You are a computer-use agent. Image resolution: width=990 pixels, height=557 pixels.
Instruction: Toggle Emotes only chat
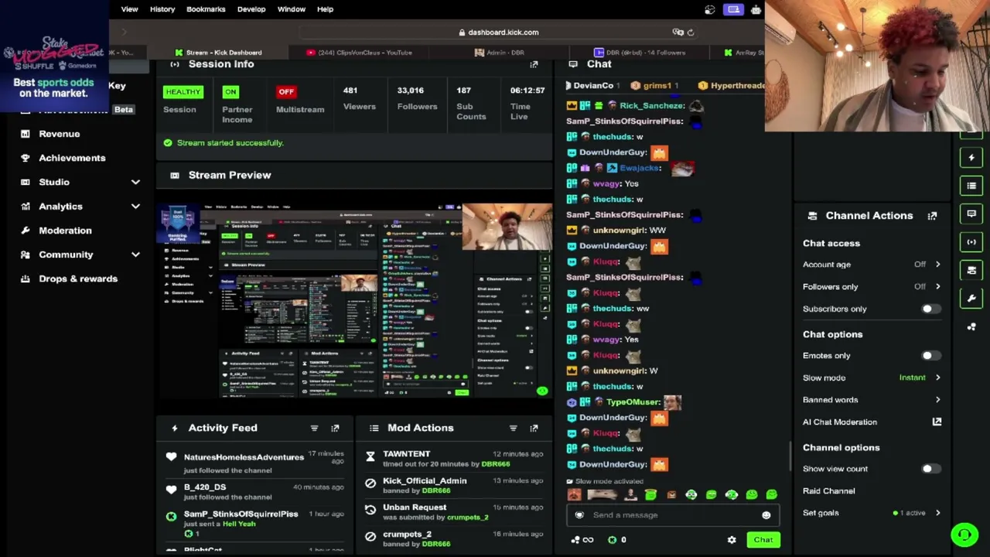(930, 356)
